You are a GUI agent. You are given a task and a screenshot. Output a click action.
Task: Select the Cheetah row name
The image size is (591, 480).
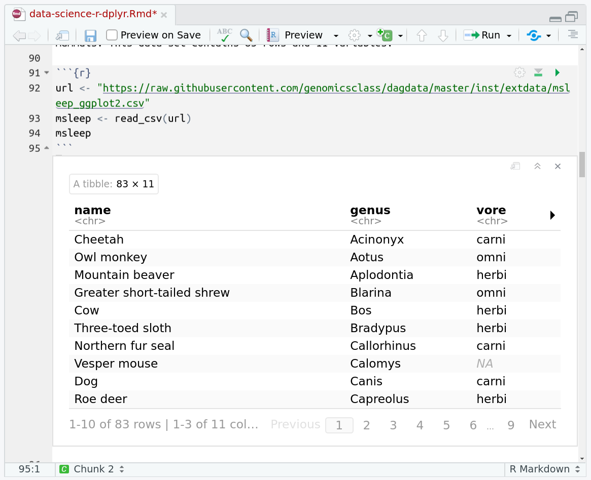click(99, 239)
